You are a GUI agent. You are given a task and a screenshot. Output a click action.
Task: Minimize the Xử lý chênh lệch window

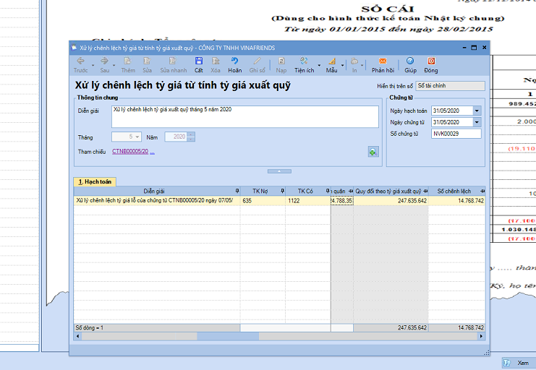(x=464, y=48)
